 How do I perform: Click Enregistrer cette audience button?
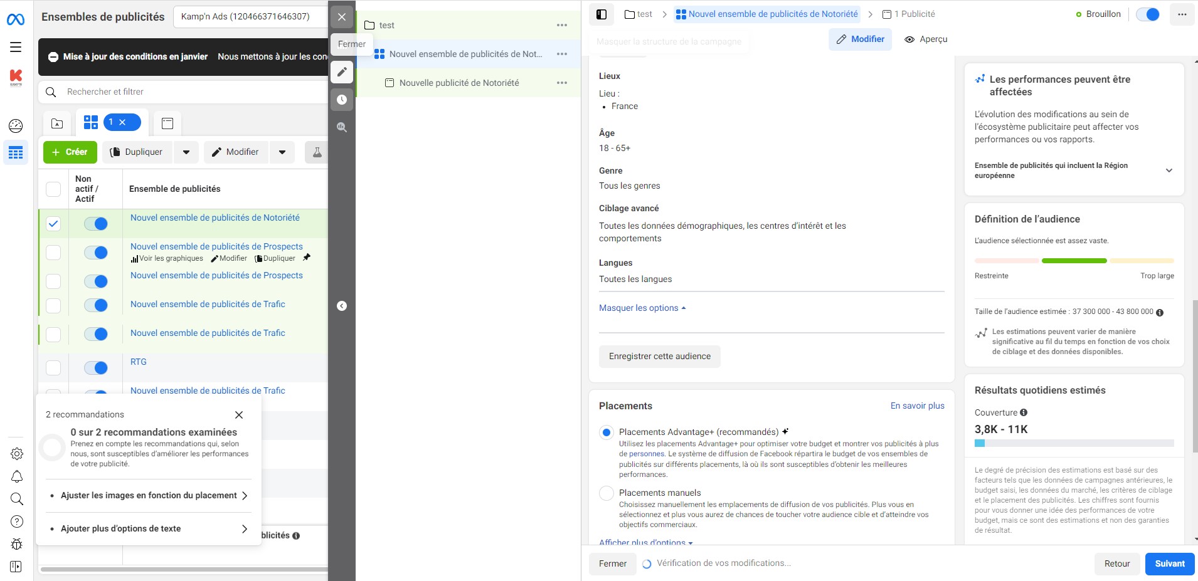(660, 356)
